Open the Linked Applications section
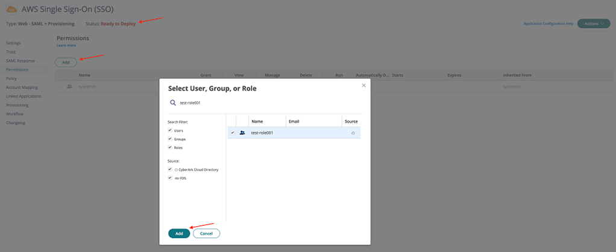Screen dimensions: 616x252 [24, 96]
